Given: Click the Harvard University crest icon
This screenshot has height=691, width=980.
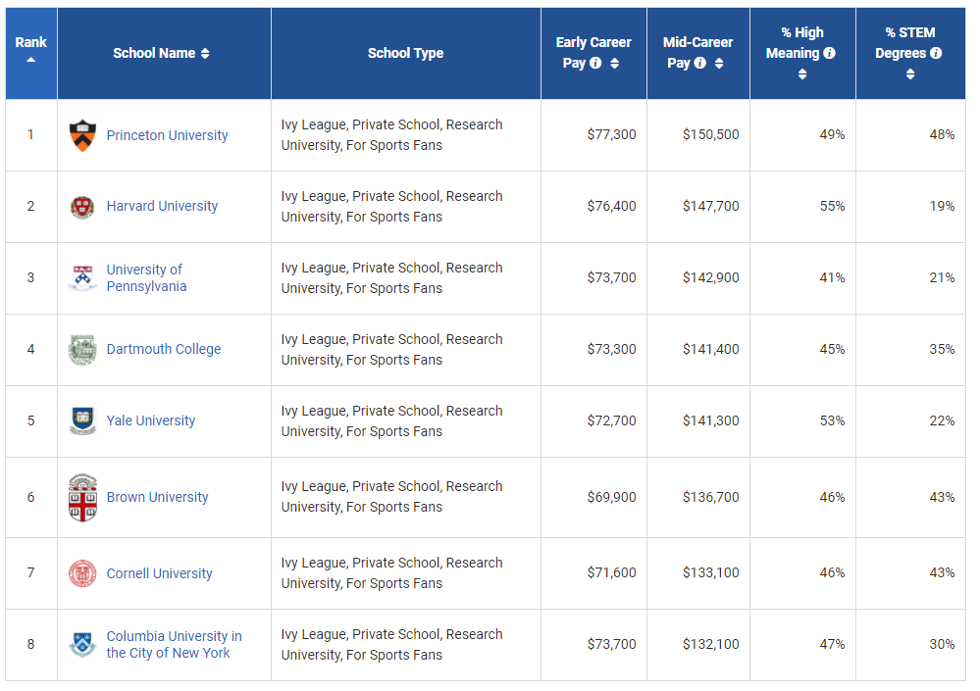Looking at the screenshot, I should pos(83,207).
